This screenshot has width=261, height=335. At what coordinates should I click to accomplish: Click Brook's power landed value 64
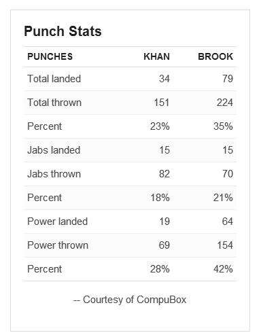(x=228, y=222)
